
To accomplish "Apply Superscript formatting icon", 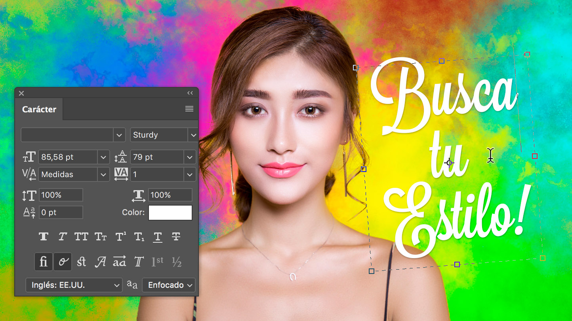I will coord(120,237).
